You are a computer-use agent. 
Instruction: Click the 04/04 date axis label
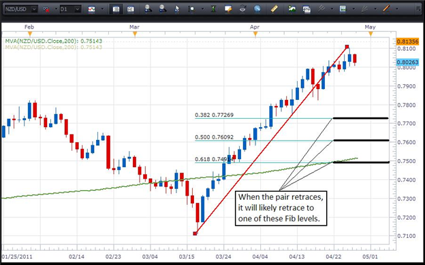pyautogui.click(x=260, y=256)
